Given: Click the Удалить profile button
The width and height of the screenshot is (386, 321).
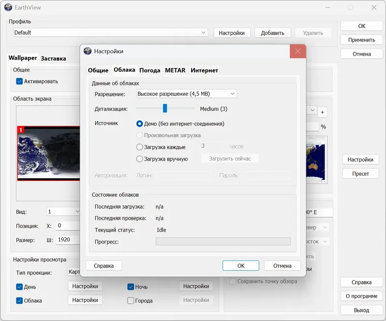Looking at the screenshot, I should click(313, 33).
